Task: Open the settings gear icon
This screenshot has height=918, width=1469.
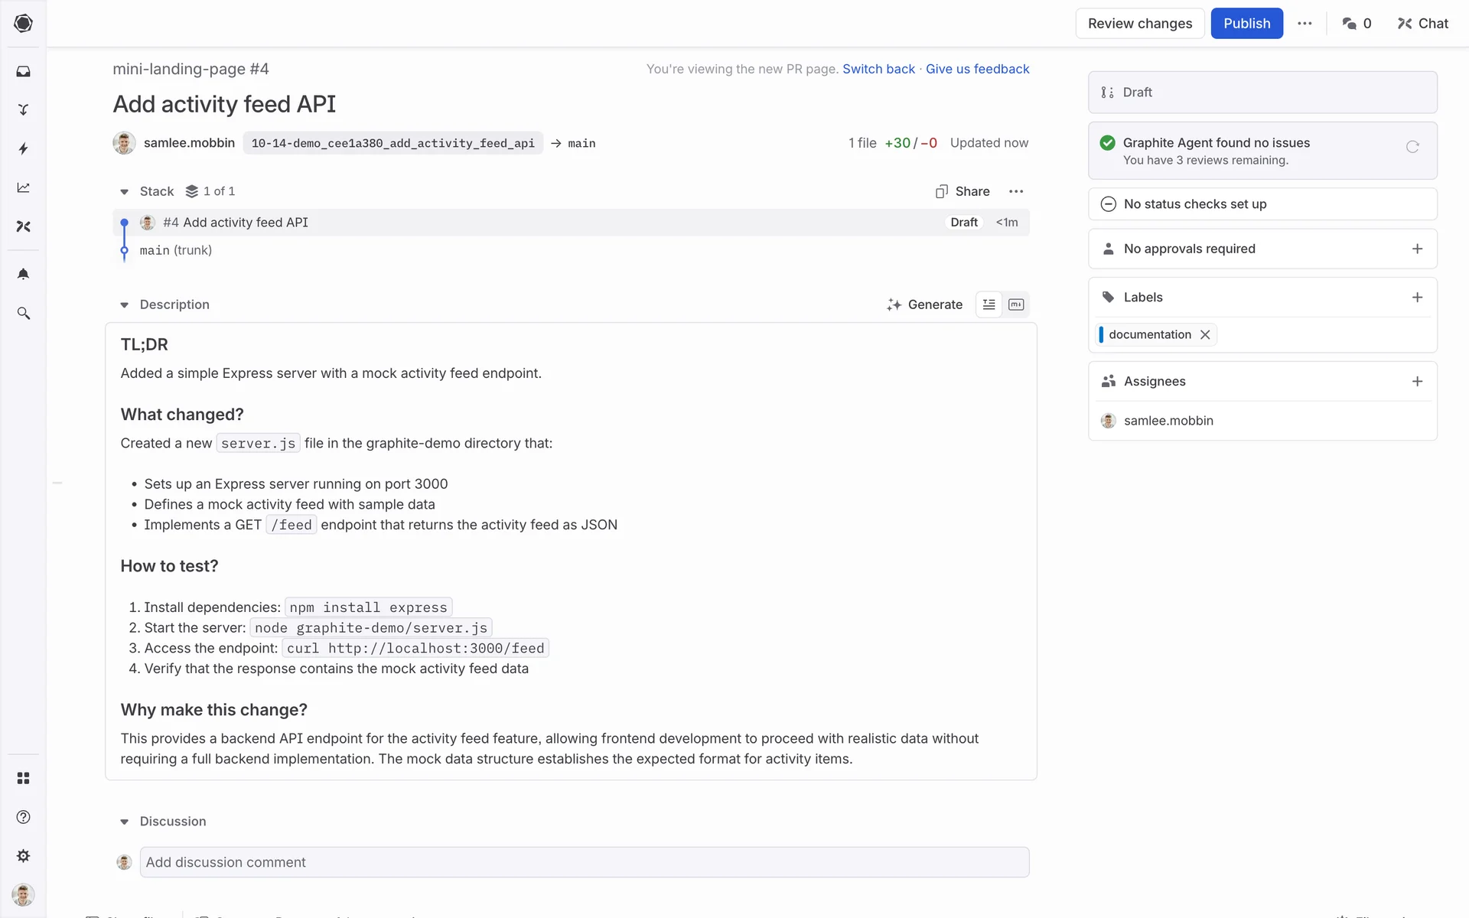Action: pos(24,856)
